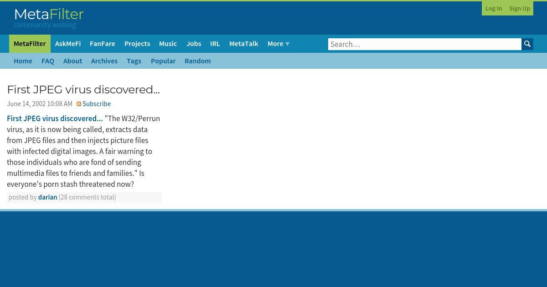Image resolution: width=547 pixels, height=287 pixels.
Task: View darian's user profile
Action: click(48, 197)
